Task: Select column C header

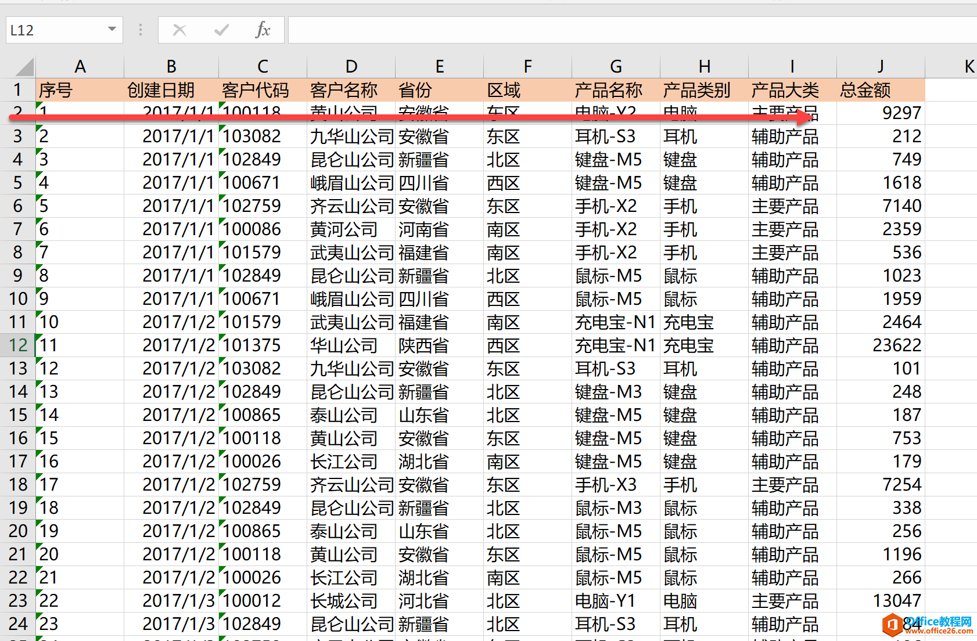Action: click(x=263, y=67)
